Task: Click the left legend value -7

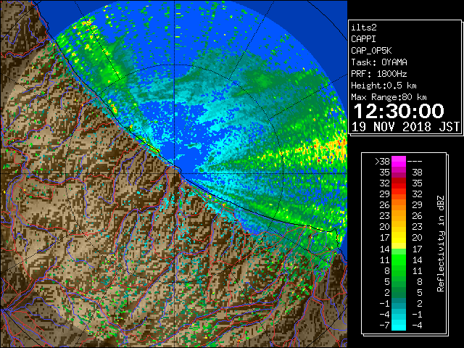Action: pos(385,326)
